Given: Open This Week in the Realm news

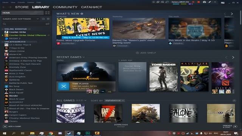Looking at the screenshot, I should click(x=195, y=28).
